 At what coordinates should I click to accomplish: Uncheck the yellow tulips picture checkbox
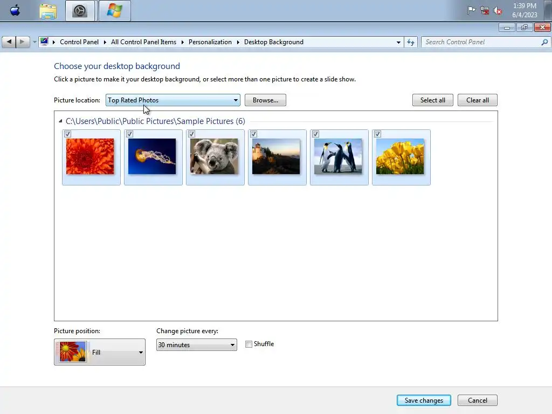click(x=377, y=134)
